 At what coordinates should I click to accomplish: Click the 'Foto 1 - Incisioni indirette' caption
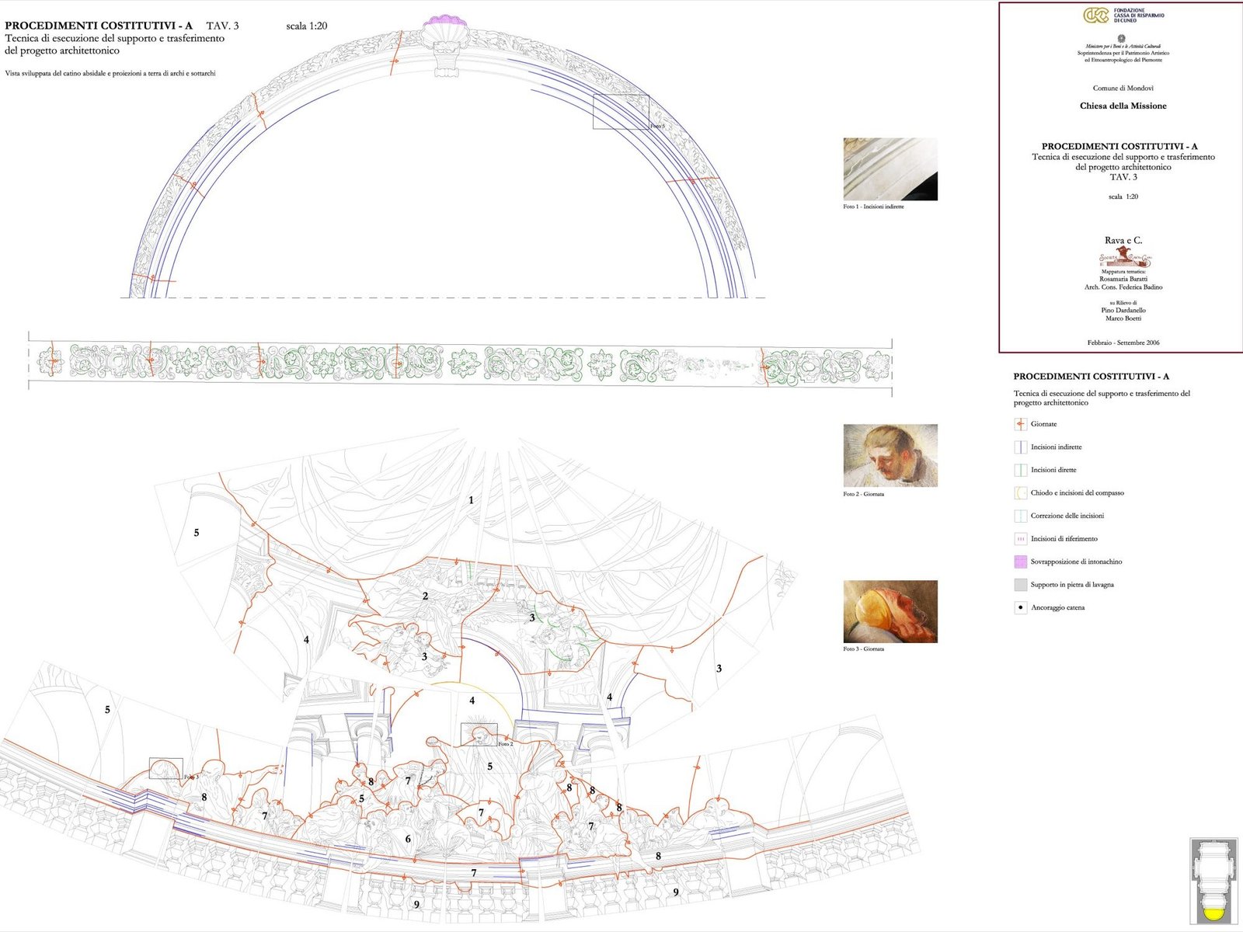click(x=873, y=207)
